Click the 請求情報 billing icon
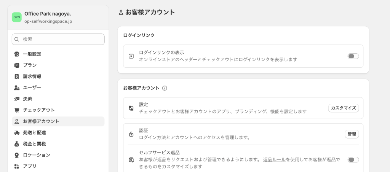Screen dimensions: 390x172 (17, 76)
